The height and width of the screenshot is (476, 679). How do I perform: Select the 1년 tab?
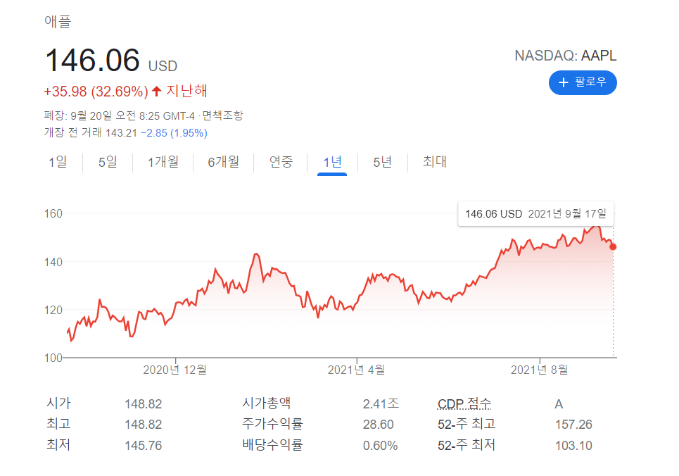(332, 162)
